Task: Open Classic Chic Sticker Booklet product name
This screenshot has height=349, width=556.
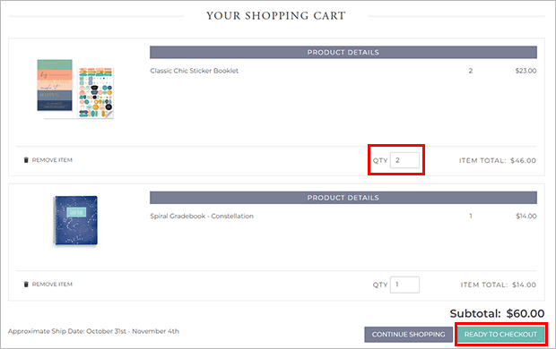Action: 194,71
